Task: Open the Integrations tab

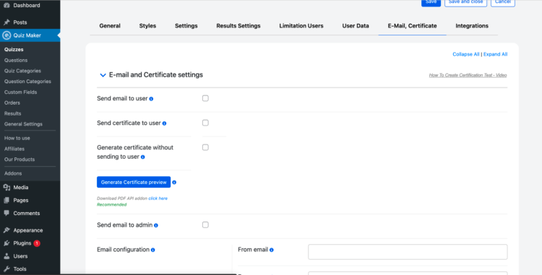Action: [x=472, y=26]
